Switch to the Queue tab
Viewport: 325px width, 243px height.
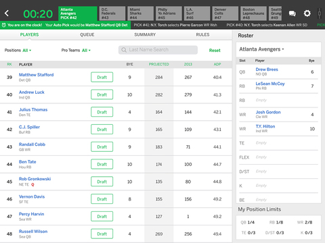click(87, 34)
